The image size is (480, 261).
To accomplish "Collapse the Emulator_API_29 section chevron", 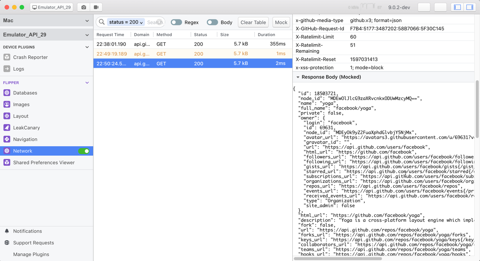I will pyautogui.click(x=87, y=35).
